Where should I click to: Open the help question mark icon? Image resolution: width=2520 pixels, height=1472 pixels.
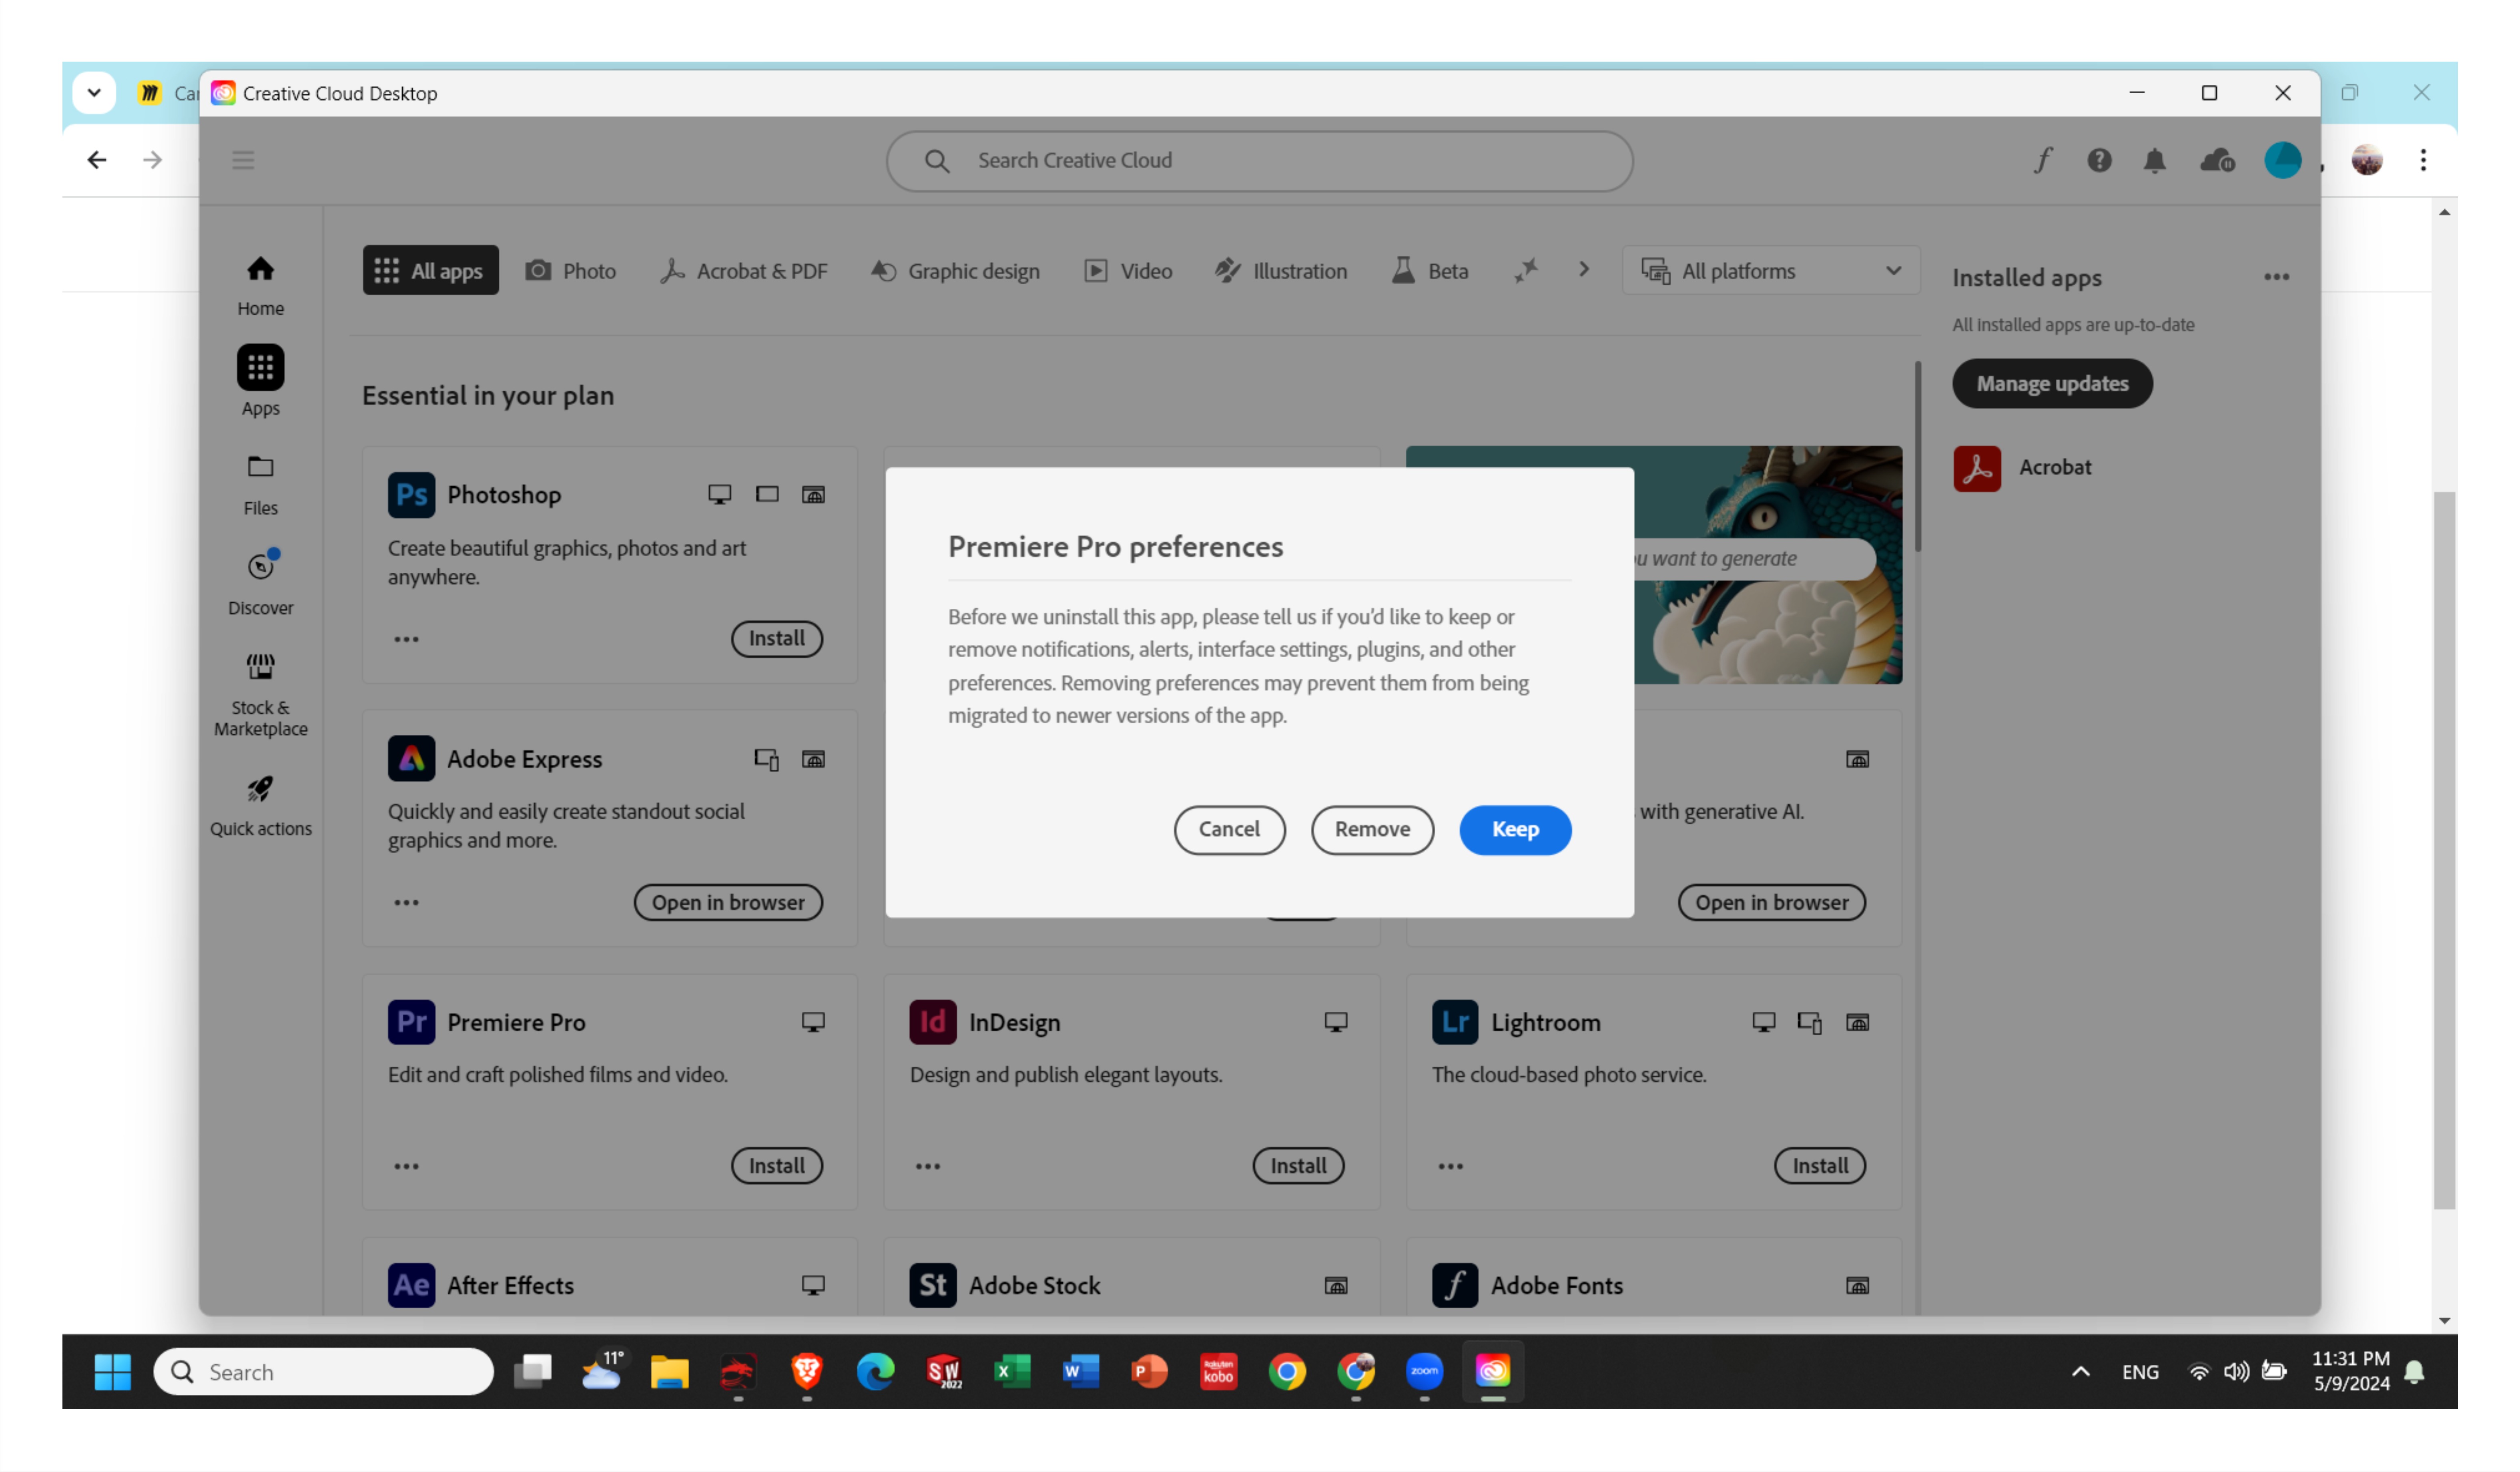click(x=2099, y=160)
